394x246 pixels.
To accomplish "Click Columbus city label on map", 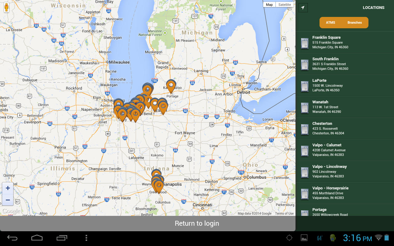I will pos(256,177).
